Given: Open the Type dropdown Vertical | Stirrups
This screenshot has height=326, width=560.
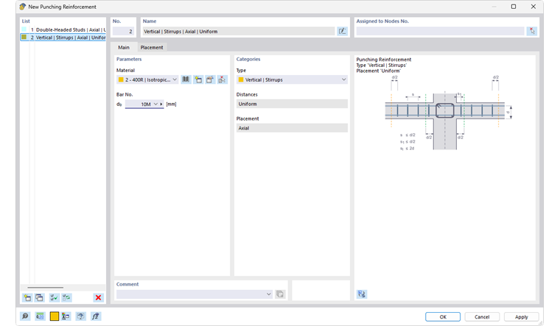Looking at the screenshot, I should click(292, 79).
